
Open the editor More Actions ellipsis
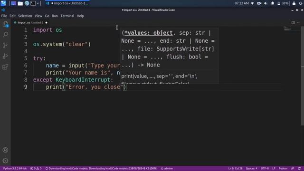(299, 22)
